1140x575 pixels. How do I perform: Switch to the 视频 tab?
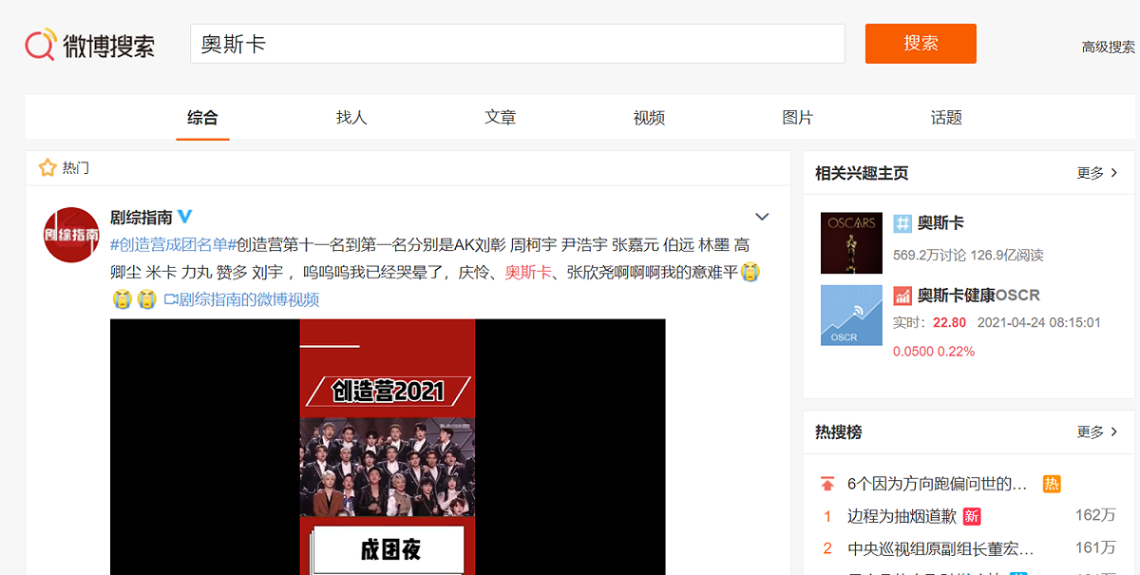[649, 117]
